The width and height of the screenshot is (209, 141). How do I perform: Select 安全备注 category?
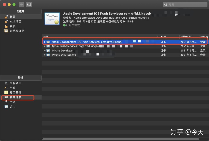(x=21, y=92)
